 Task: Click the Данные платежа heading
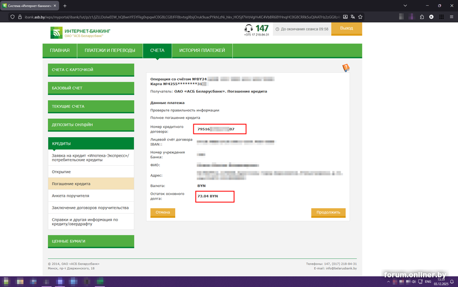click(167, 103)
